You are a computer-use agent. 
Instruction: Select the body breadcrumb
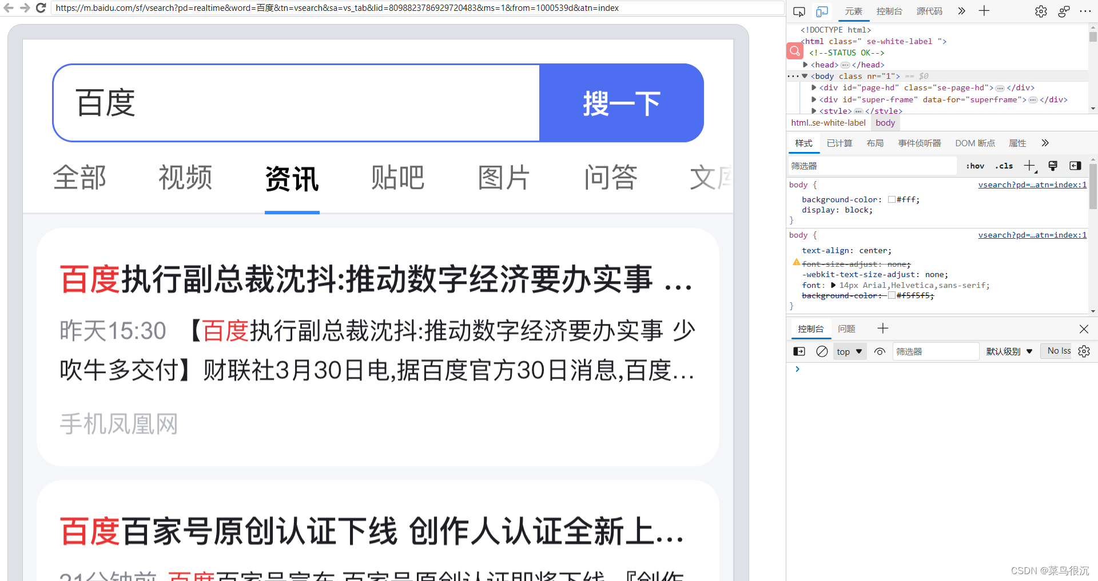click(885, 123)
